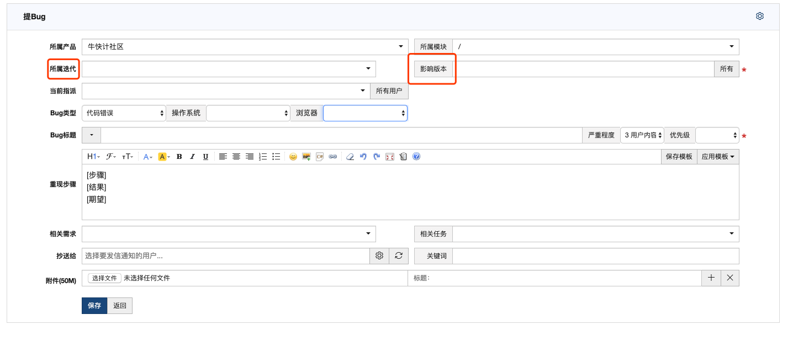Image resolution: width=793 pixels, height=346 pixels.
Task: Open the Bug类型 dropdown showing 代码错误
Action: pos(124,113)
